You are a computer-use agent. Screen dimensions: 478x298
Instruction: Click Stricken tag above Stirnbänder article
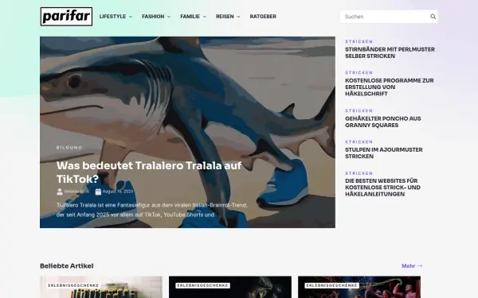359,41
